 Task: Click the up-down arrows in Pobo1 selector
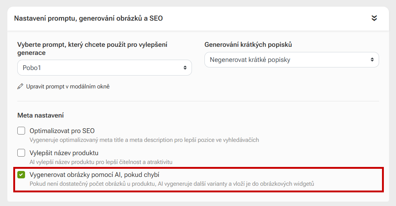point(185,68)
